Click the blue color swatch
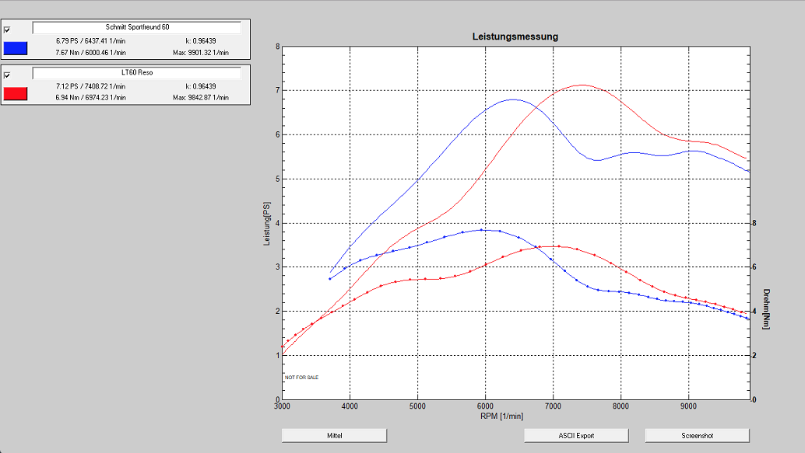Screen dimensions: 805x453 pos(16,48)
